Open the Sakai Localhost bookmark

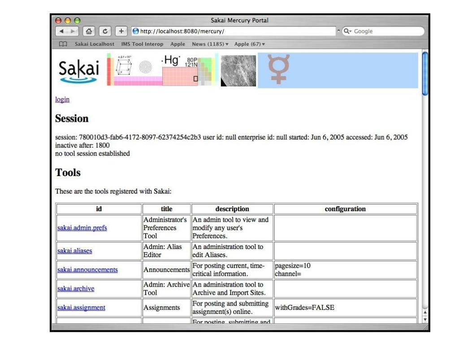point(94,44)
